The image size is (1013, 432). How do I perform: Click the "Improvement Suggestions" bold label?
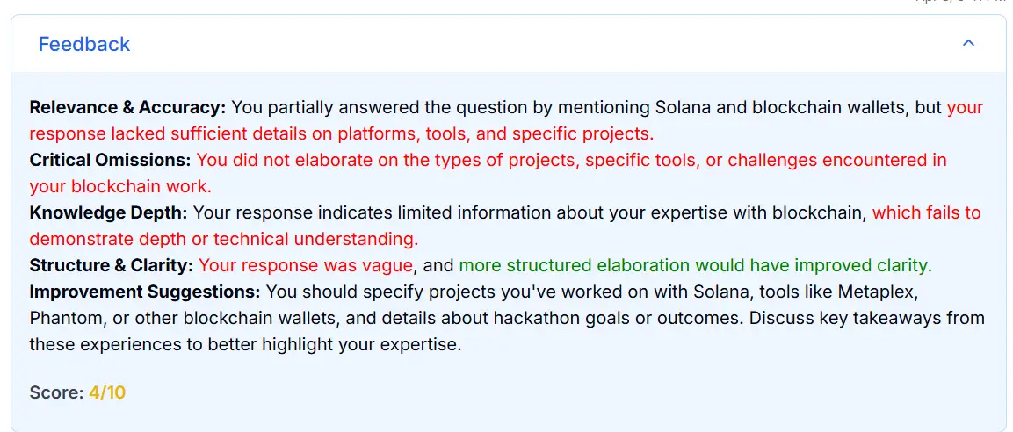tap(144, 291)
